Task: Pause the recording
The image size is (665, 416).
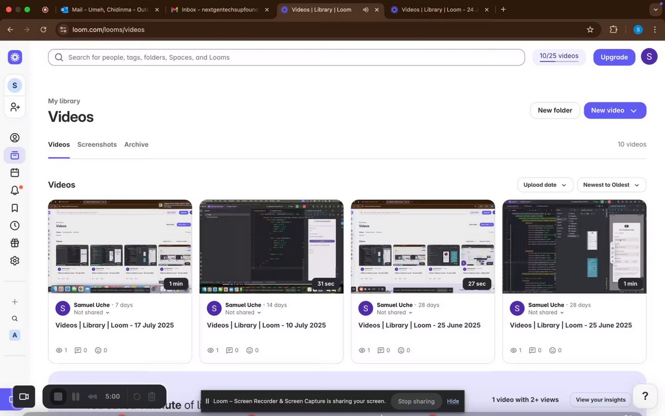Action: coord(76,397)
